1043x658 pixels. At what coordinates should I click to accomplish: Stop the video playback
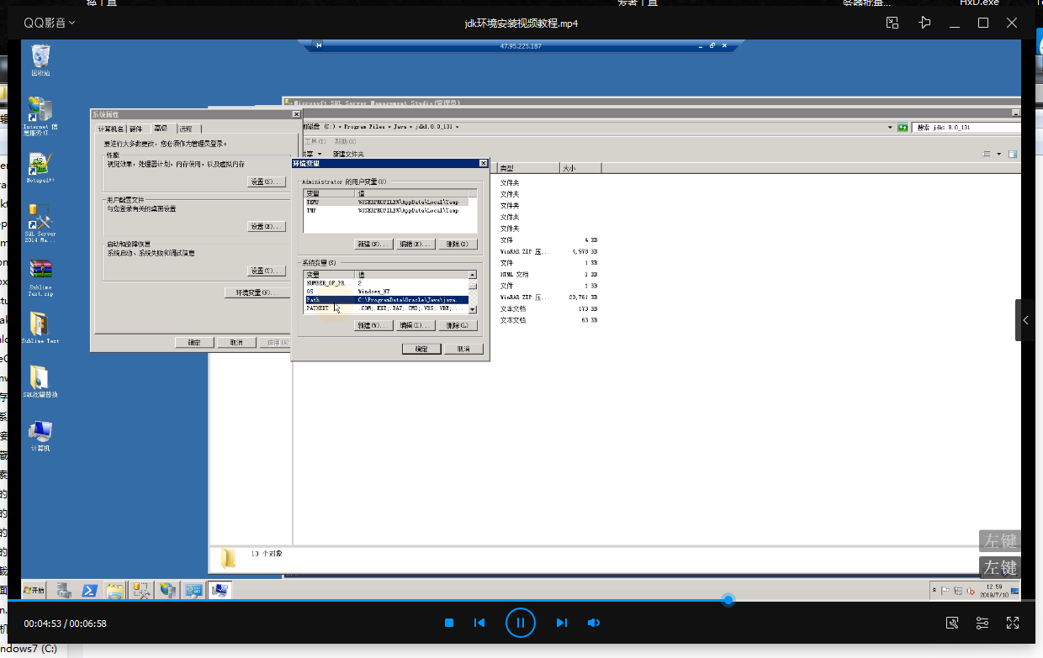click(449, 623)
